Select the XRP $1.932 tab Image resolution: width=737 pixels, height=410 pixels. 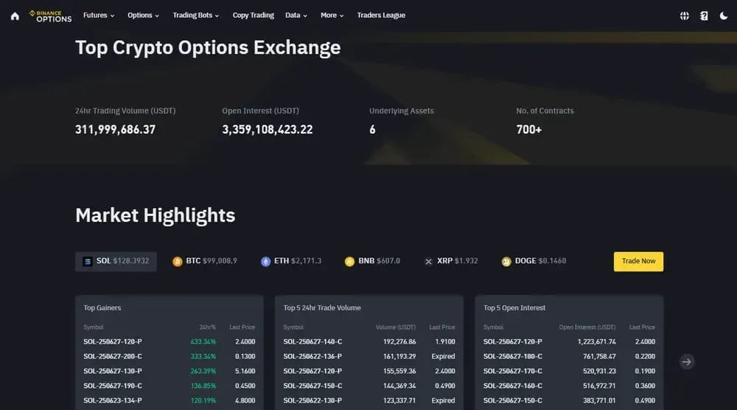pos(451,262)
